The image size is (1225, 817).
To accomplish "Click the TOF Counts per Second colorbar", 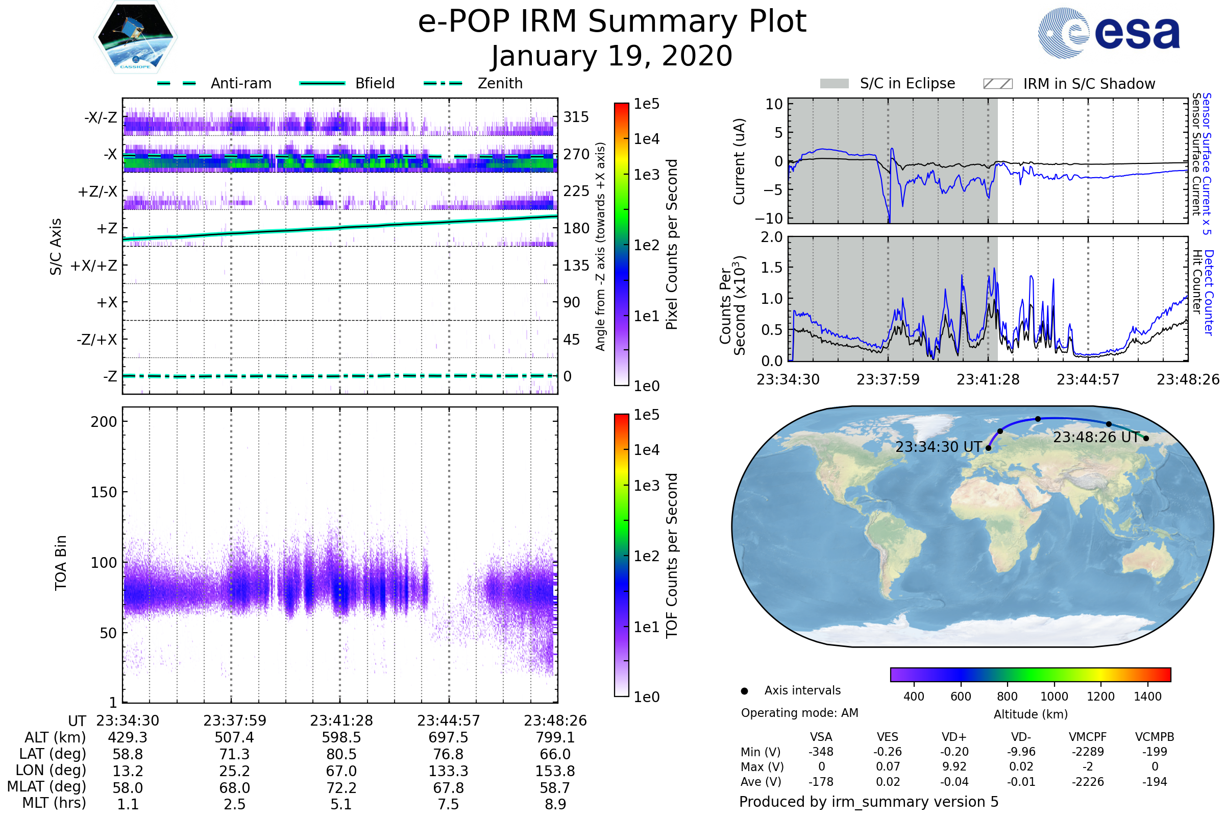I will click(621, 555).
